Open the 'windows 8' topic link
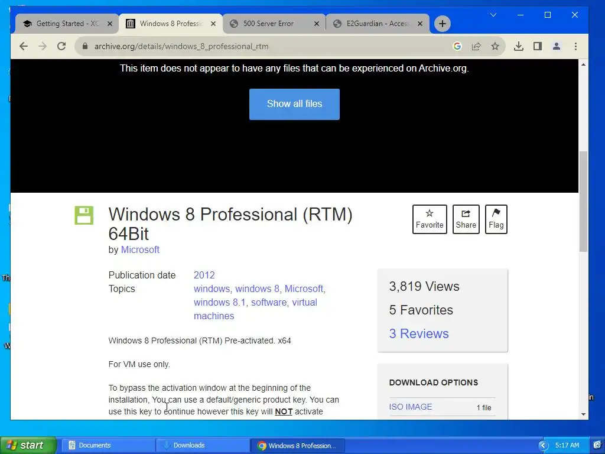 (x=258, y=288)
